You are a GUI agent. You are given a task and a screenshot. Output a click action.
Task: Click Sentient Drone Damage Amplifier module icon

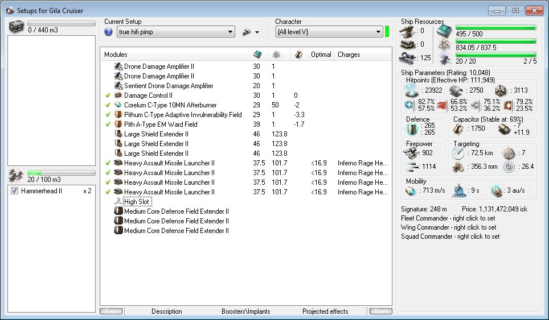(118, 86)
